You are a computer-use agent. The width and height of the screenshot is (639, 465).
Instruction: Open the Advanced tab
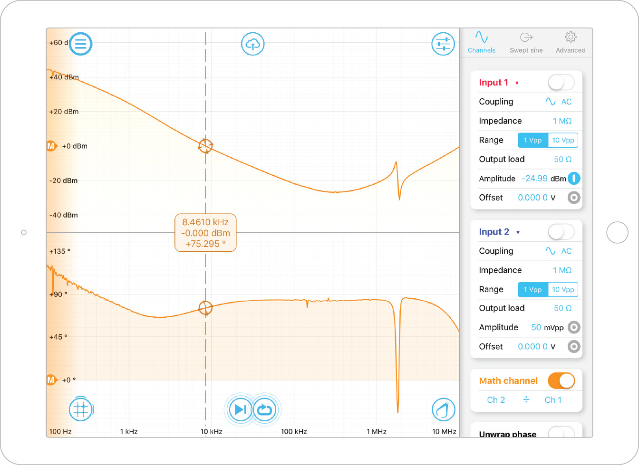pos(571,43)
